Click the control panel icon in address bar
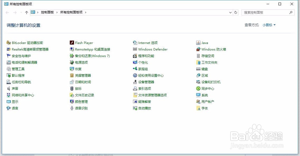This screenshot has height=156, width=300. pyautogui.click(x=33, y=12)
